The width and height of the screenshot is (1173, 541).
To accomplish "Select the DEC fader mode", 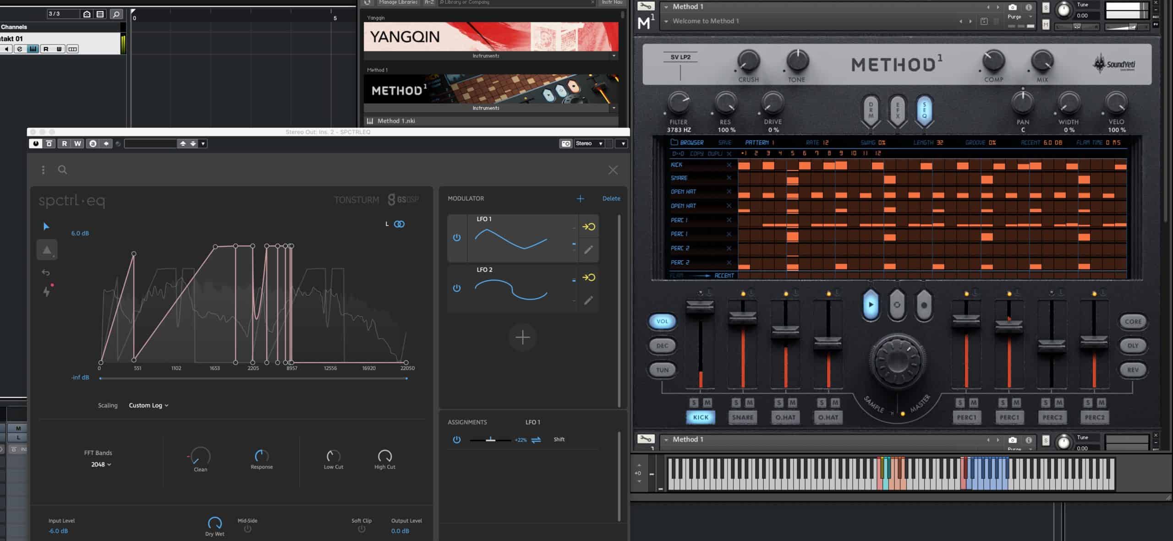I will [662, 346].
